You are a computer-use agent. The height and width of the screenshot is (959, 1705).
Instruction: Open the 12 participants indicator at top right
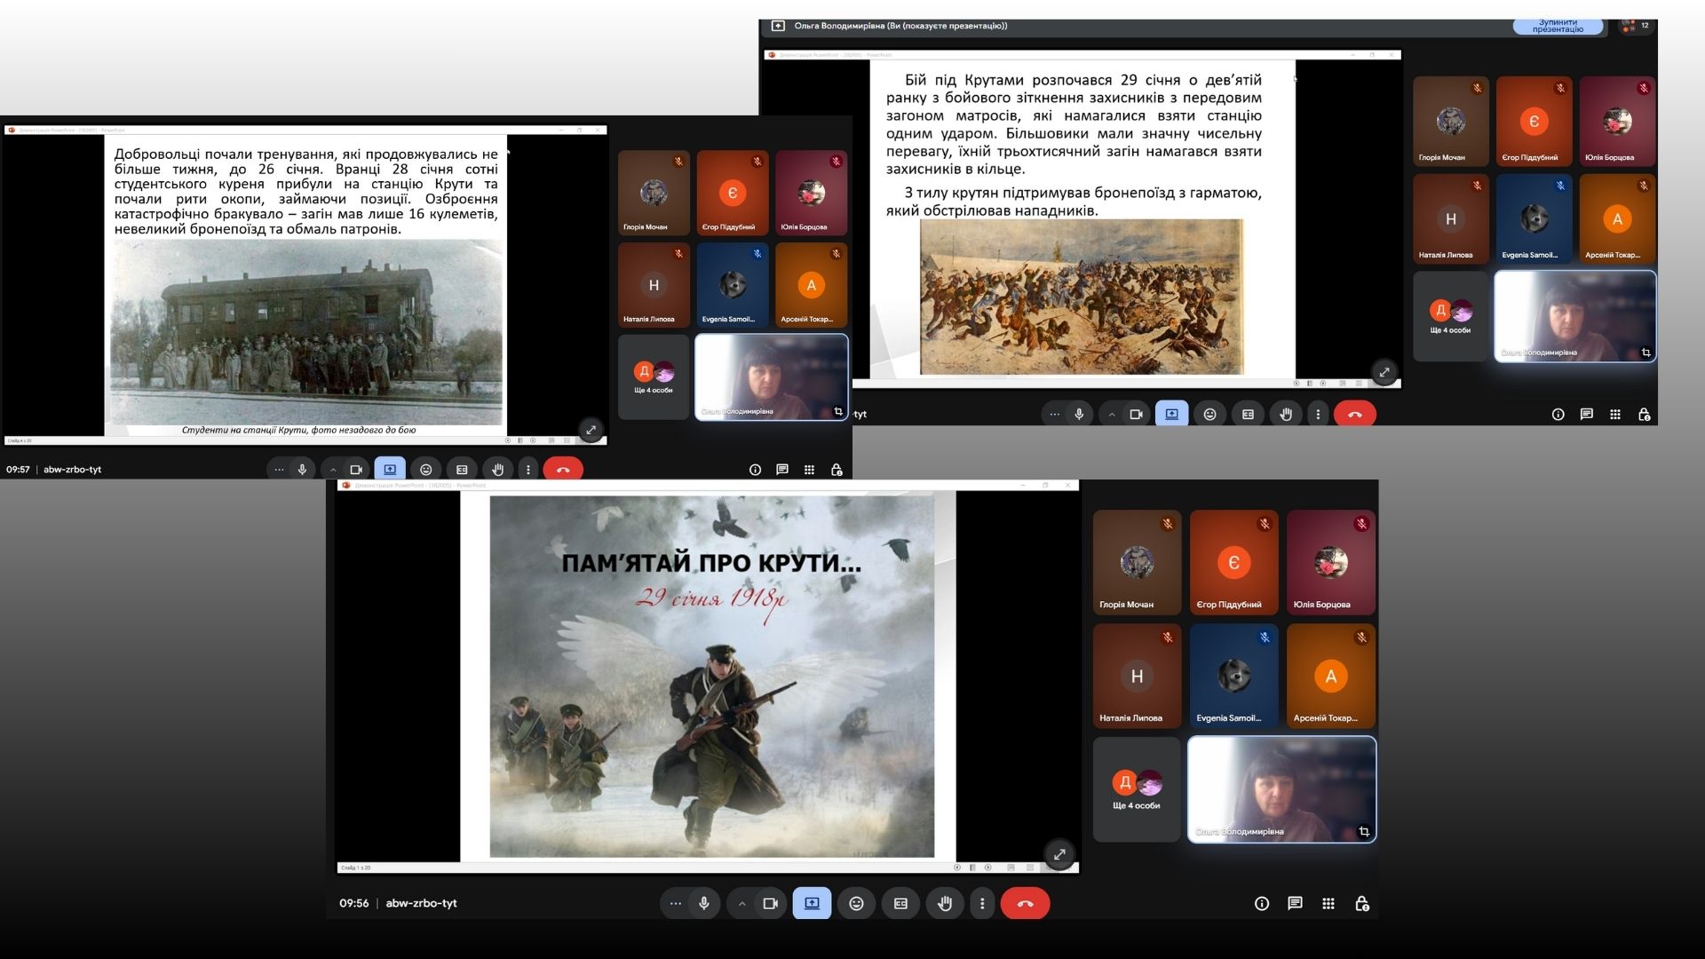1637,26
